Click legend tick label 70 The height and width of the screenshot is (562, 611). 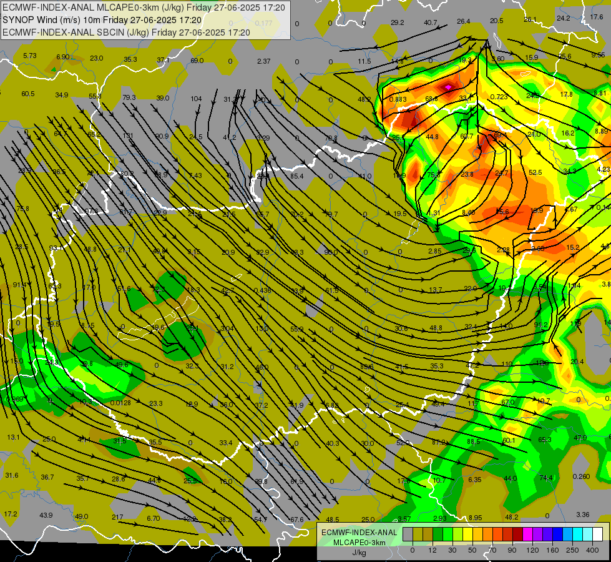(x=492, y=550)
